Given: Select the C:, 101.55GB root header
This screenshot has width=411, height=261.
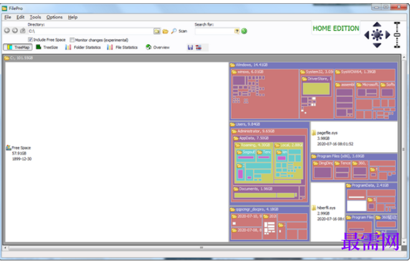Looking at the screenshot, I should click(x=202, y=58).
